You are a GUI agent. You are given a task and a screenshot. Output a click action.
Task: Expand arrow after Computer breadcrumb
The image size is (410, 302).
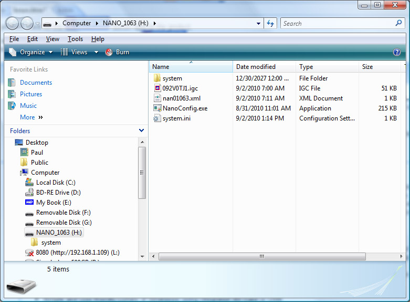pos(97,23)
